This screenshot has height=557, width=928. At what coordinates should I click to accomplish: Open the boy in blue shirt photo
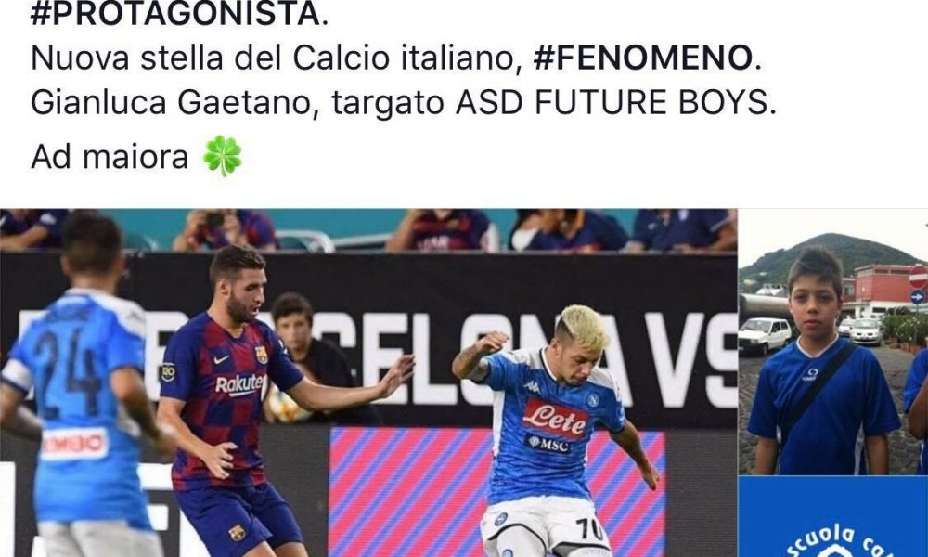833,343
